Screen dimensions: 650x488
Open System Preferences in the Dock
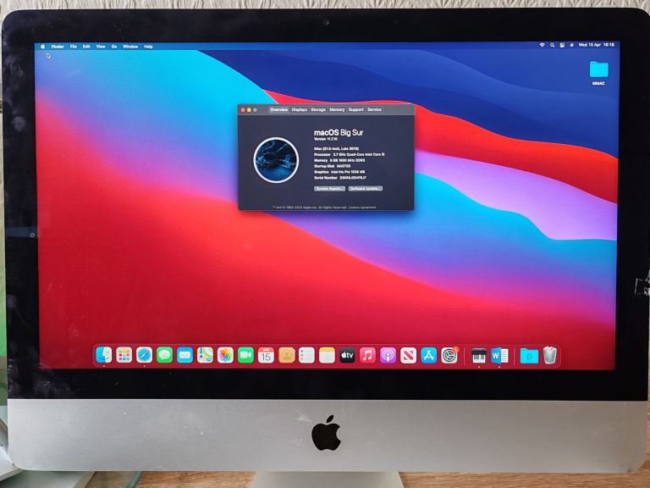pos(449,356)
